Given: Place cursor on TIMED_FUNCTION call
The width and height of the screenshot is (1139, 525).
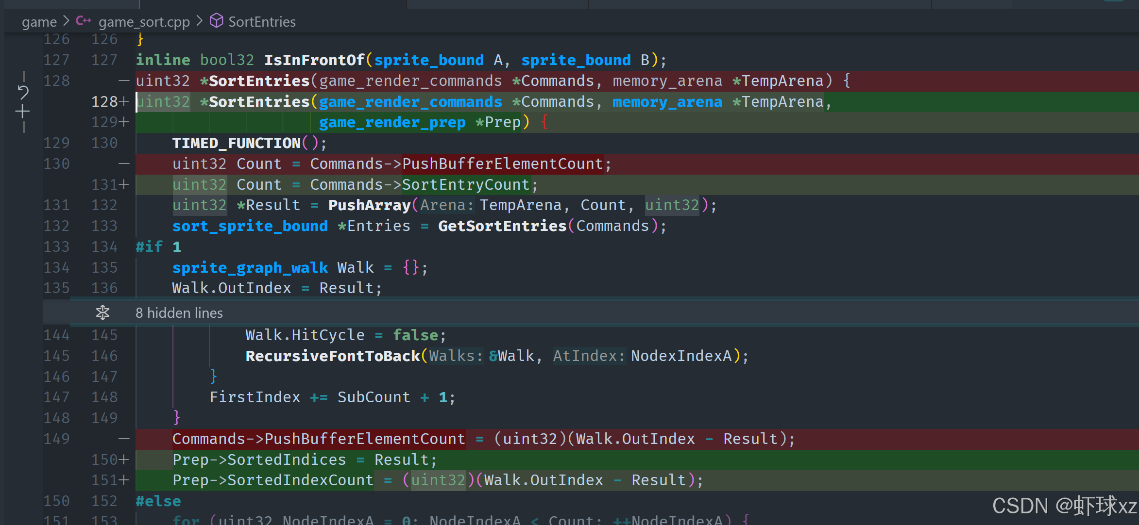Looking at the screenshot, I should click(x=236, y=143).
